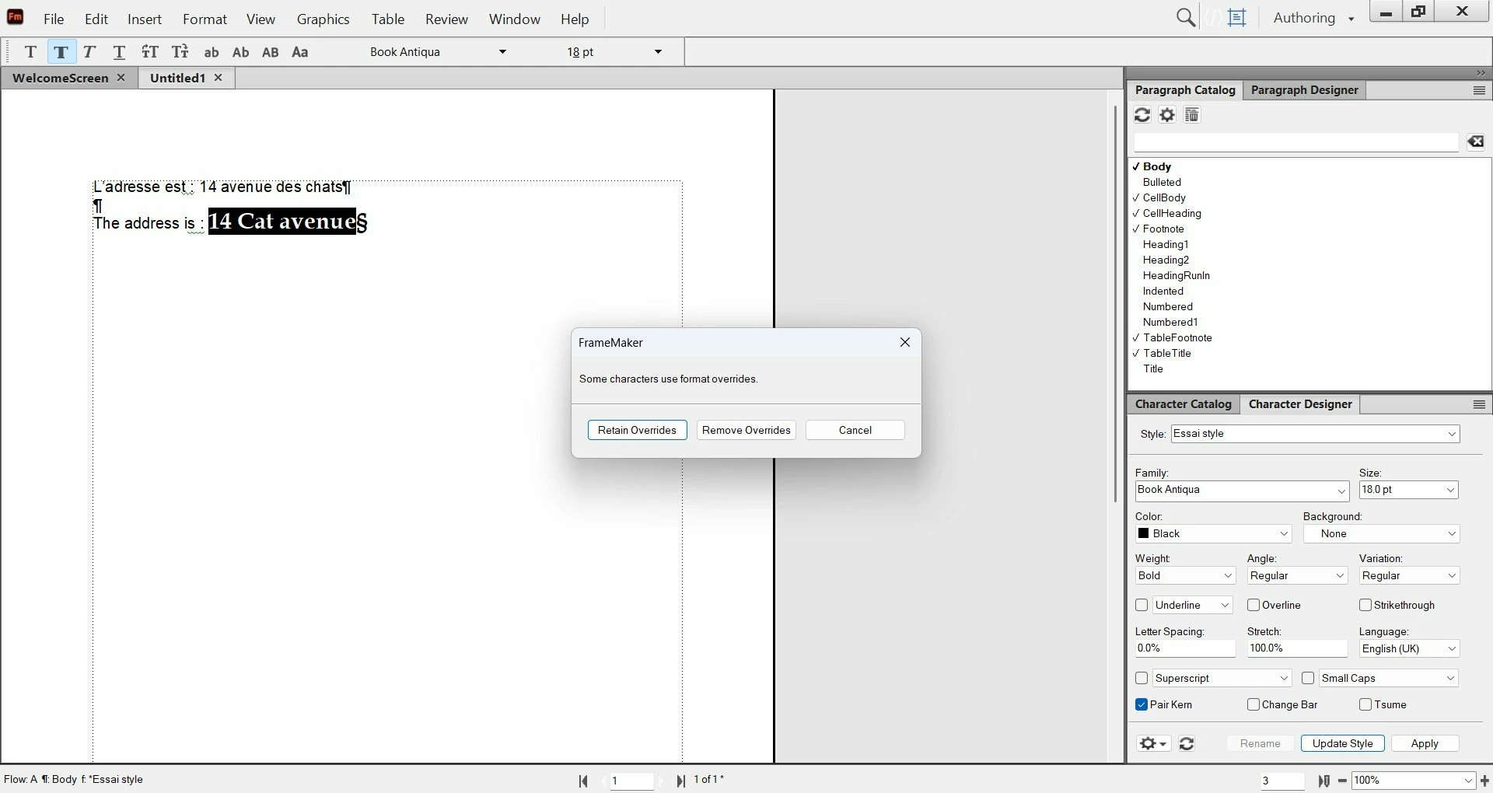This screenshot has width=1493, height=793.
Task: Enable the Superscript checkbox
Action: click(1142, 678)
